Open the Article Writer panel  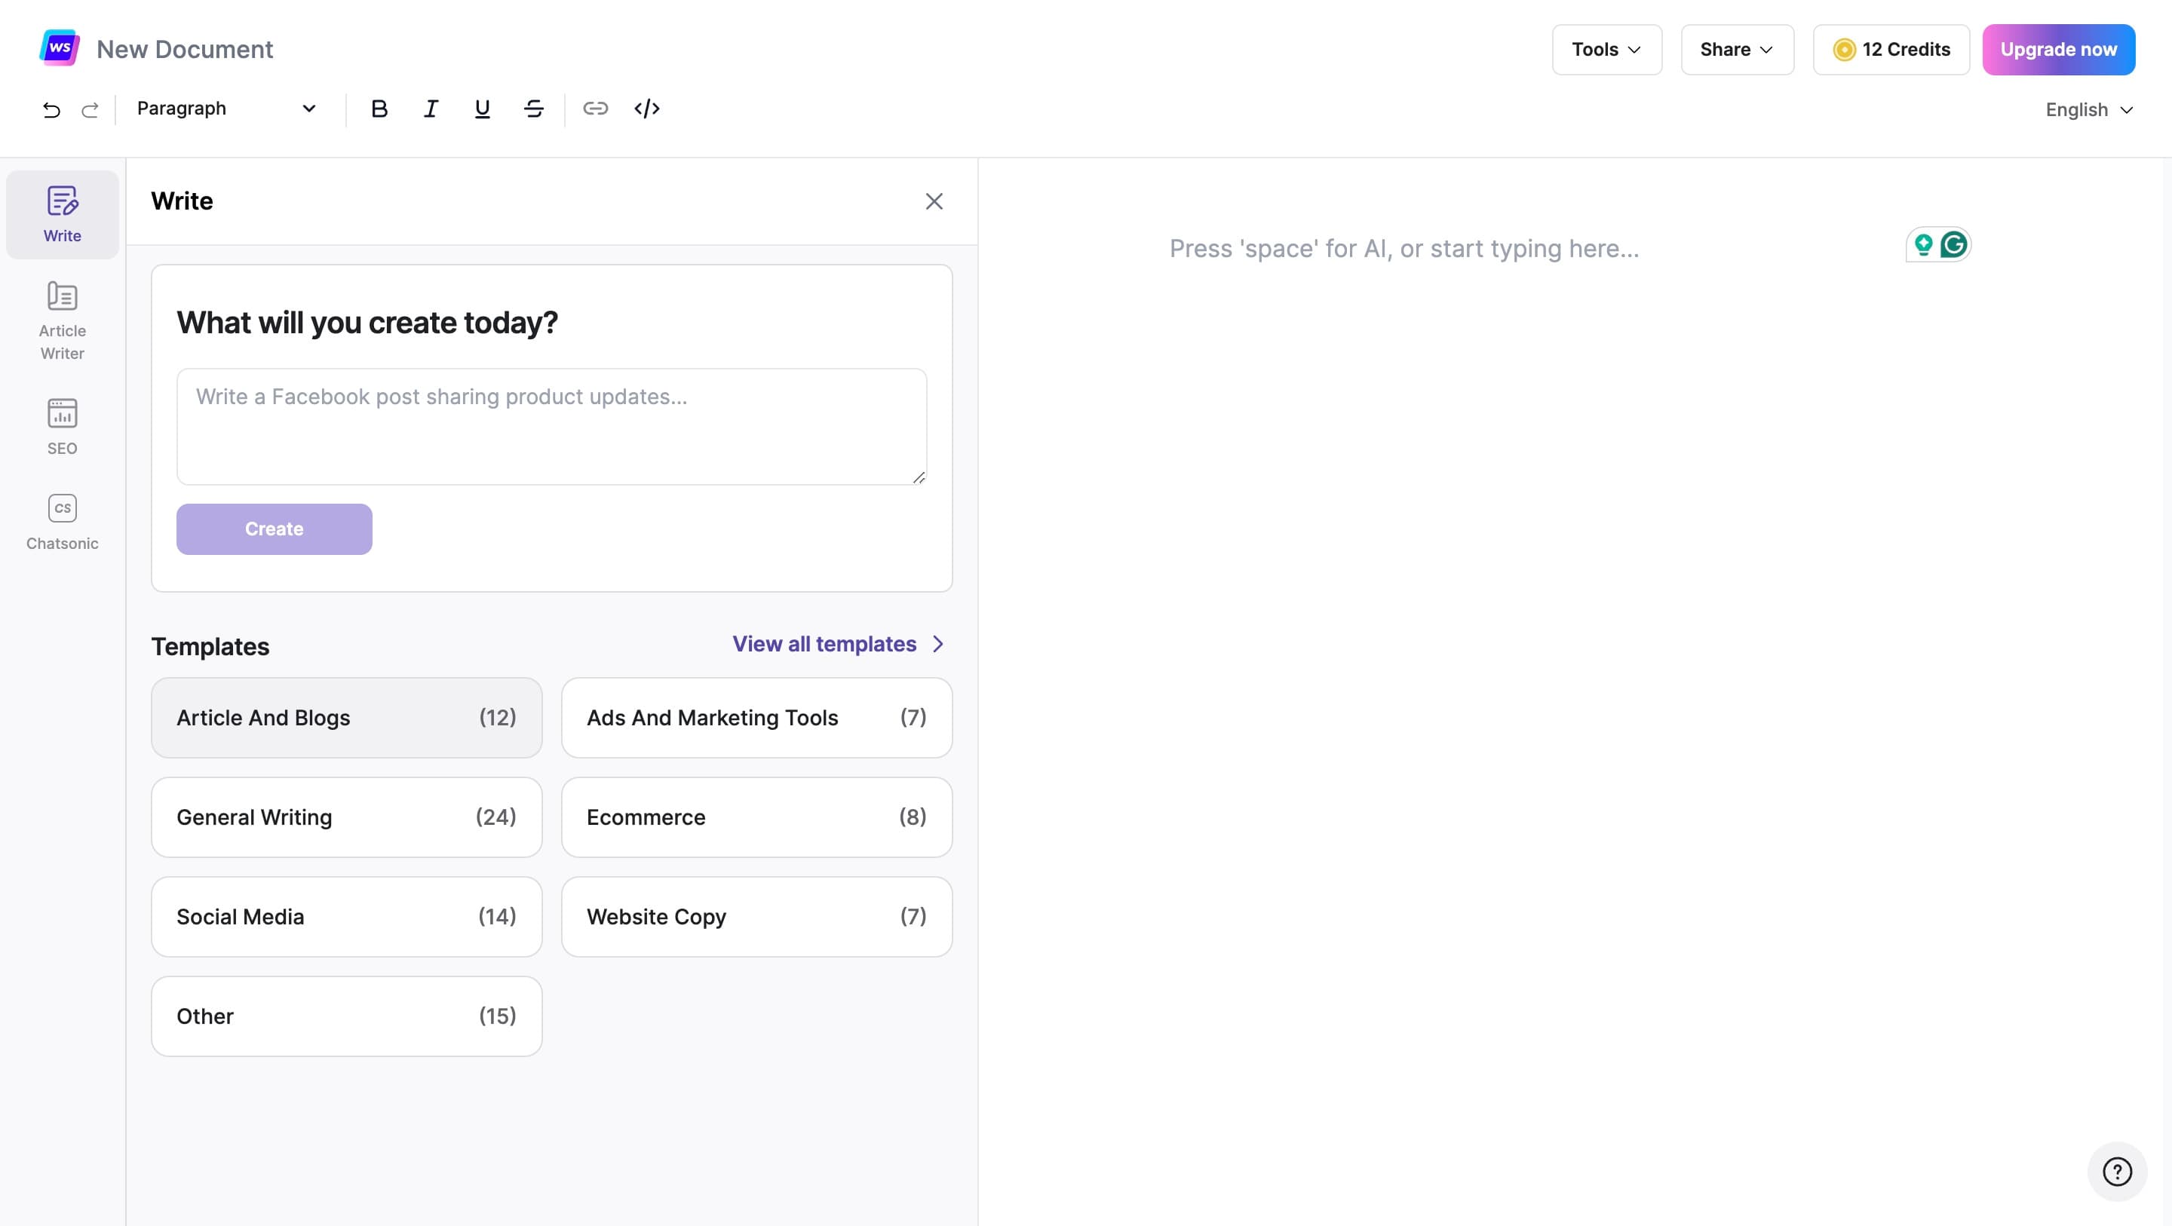[63, 321]
